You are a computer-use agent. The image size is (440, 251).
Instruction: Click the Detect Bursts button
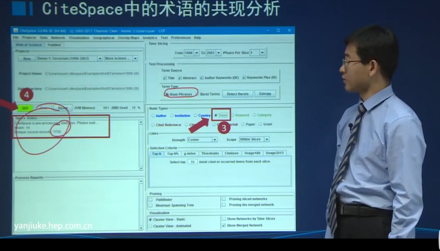point(238,94)
